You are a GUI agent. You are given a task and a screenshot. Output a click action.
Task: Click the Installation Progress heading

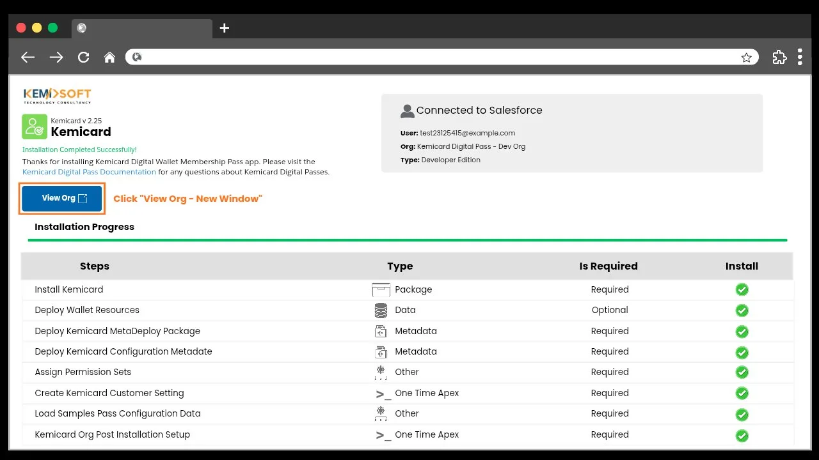(84, 227)
